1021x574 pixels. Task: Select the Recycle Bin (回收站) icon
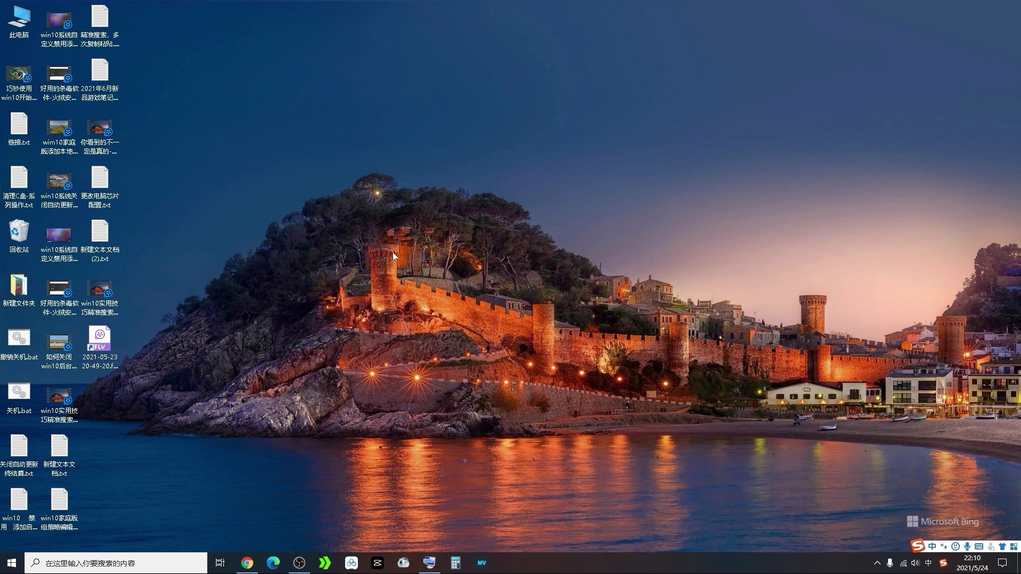point(19,237)
